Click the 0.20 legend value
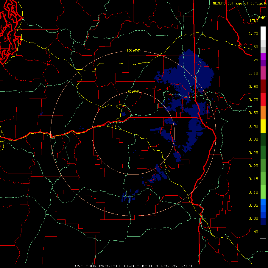The image size is (268, 268). coord(253,166)
